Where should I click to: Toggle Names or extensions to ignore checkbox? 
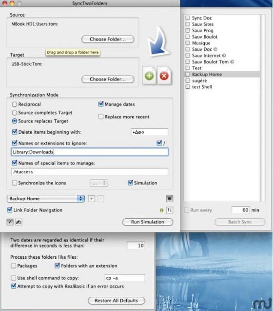coord(15,143)
